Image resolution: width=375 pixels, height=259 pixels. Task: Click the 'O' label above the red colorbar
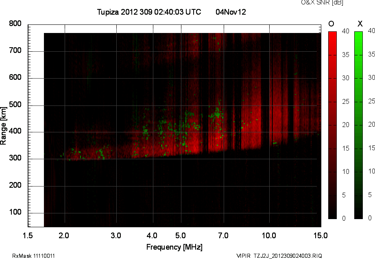point(331,24)
